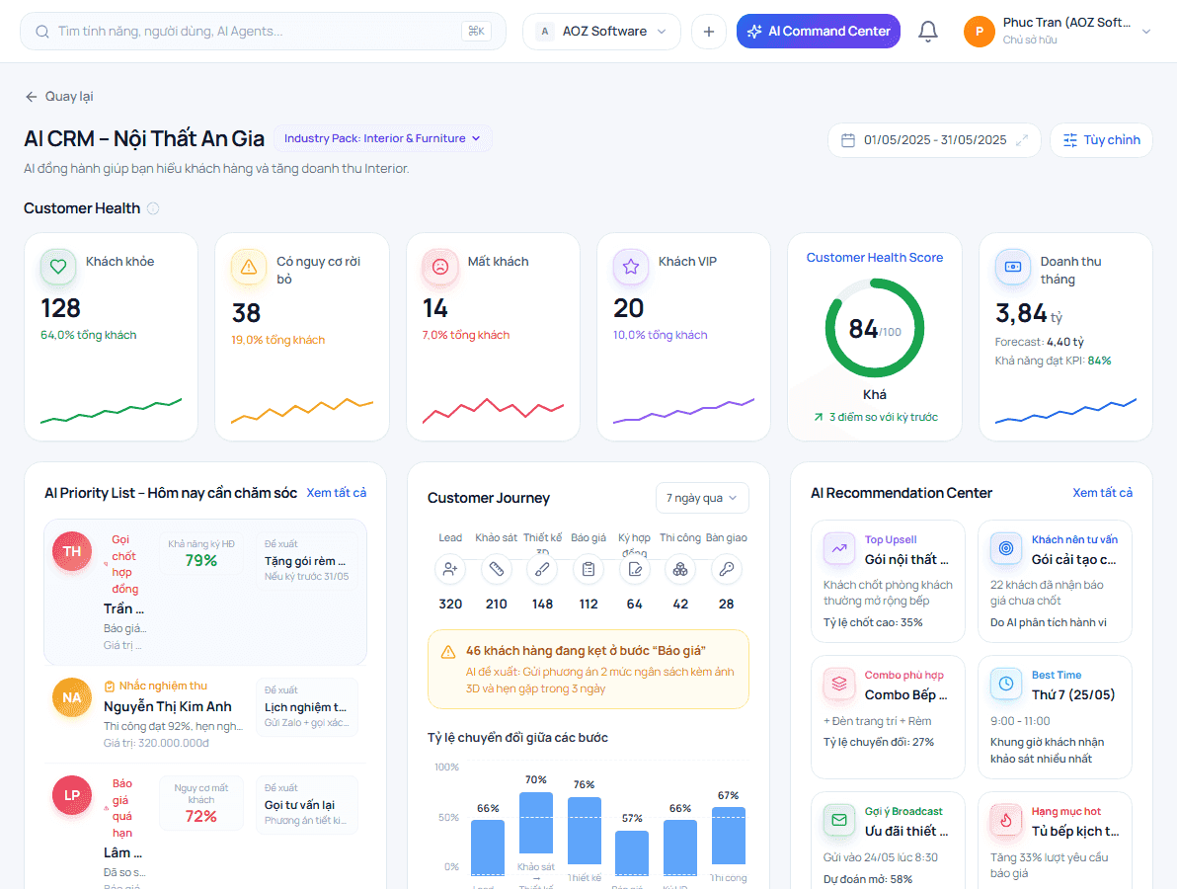Click the Forecast: 4,40 tỷ text
Screen dimensions: 1177x889
point(1040,342)
